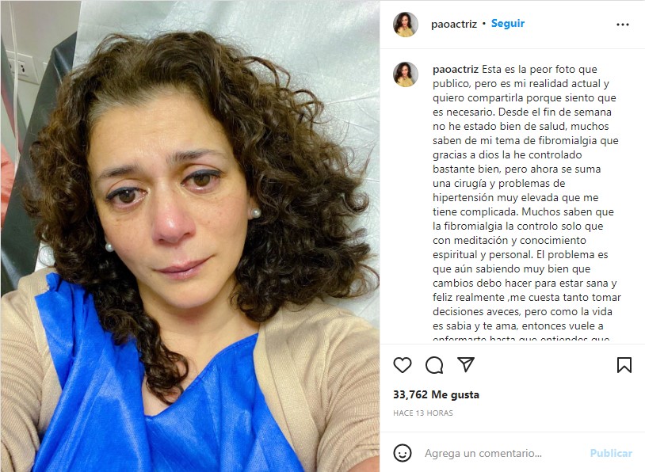The height and width of the screenshot is (472, 645).
Task: Click the word hipertensión in the caption
Action: (x=464, y=198)
